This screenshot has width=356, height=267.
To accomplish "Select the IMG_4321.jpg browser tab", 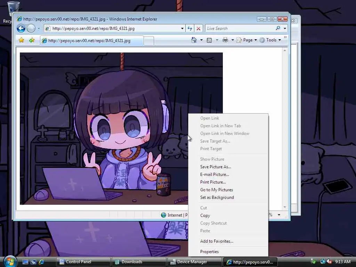I will [92, 41].
